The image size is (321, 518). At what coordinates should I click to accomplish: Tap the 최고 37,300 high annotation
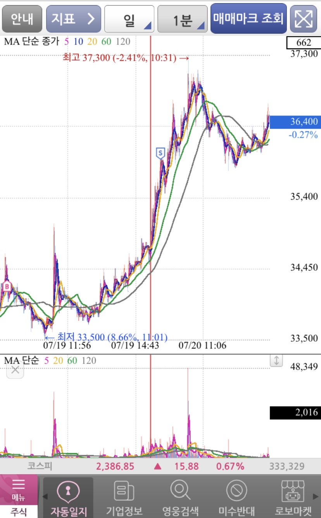coord(126,58)
